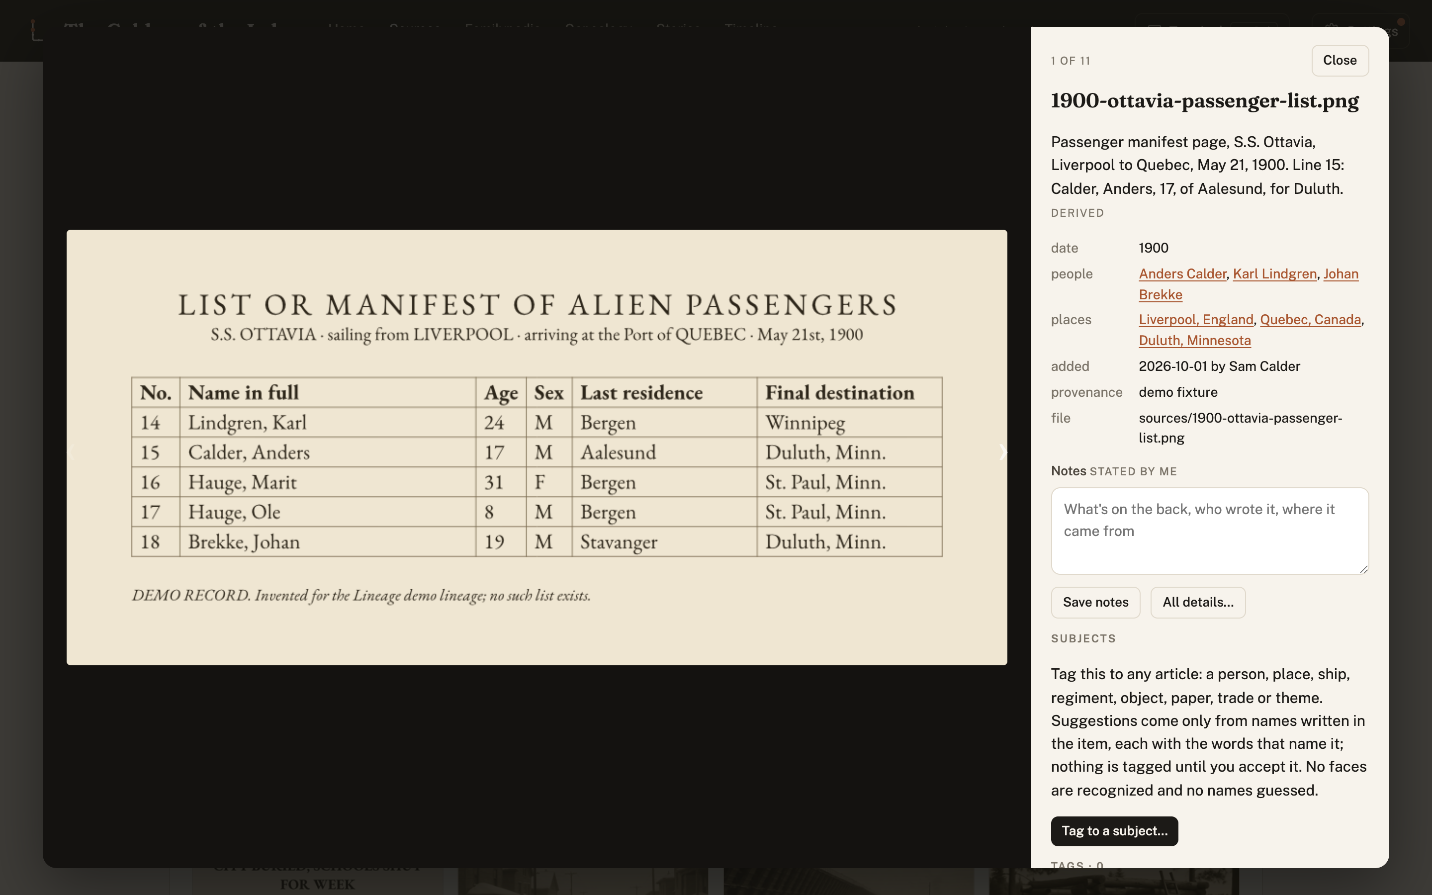
Task: Open Duluth, Minnesota place link
Action: 1195,341
